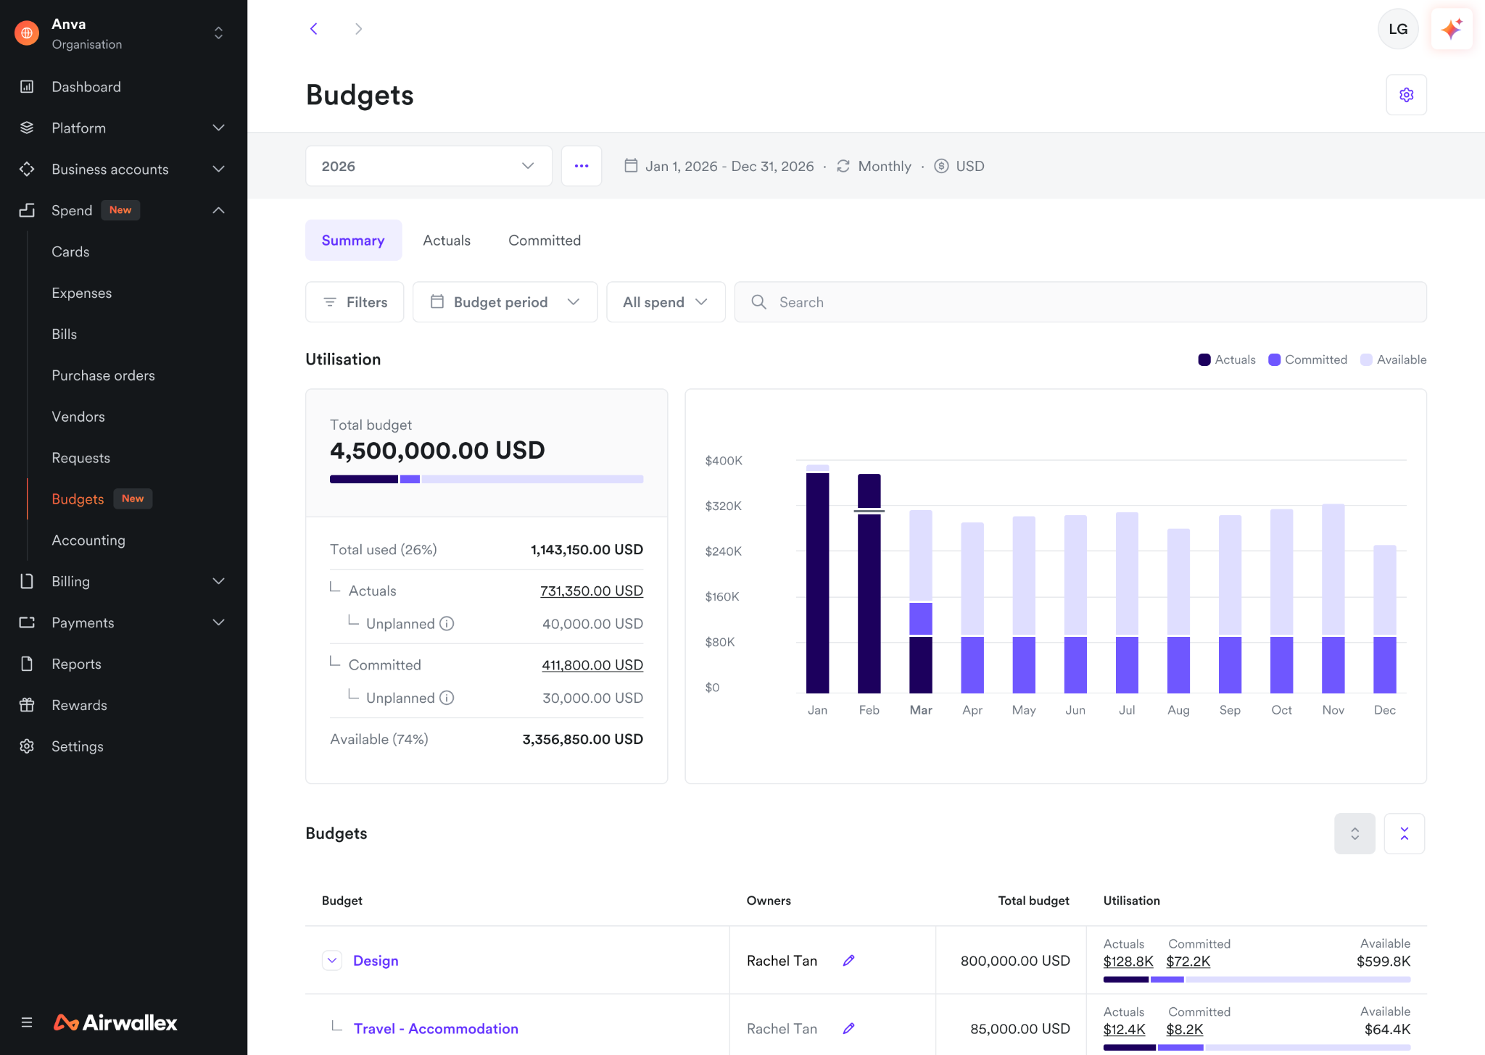
Task: Open the three-dots more options button
Action: click(582, 166)
